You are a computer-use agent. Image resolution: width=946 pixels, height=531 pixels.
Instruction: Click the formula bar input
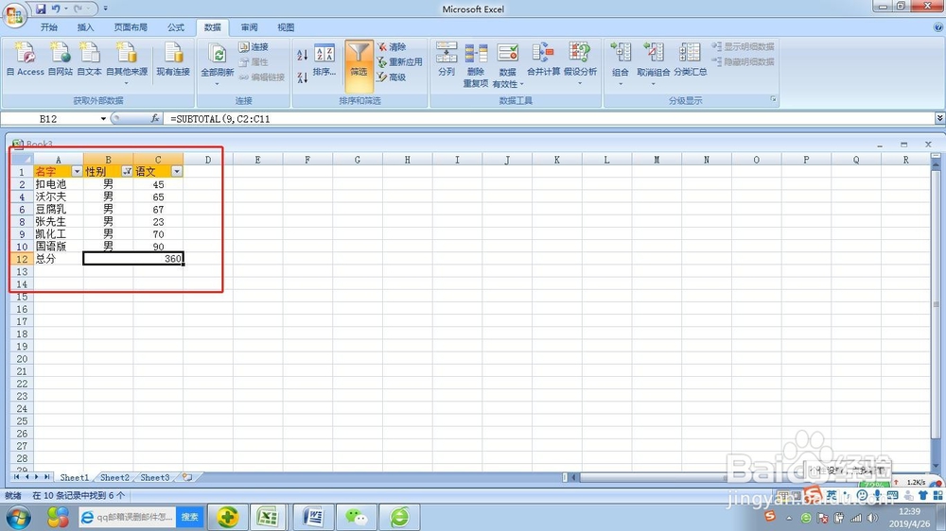pos(549,119)
